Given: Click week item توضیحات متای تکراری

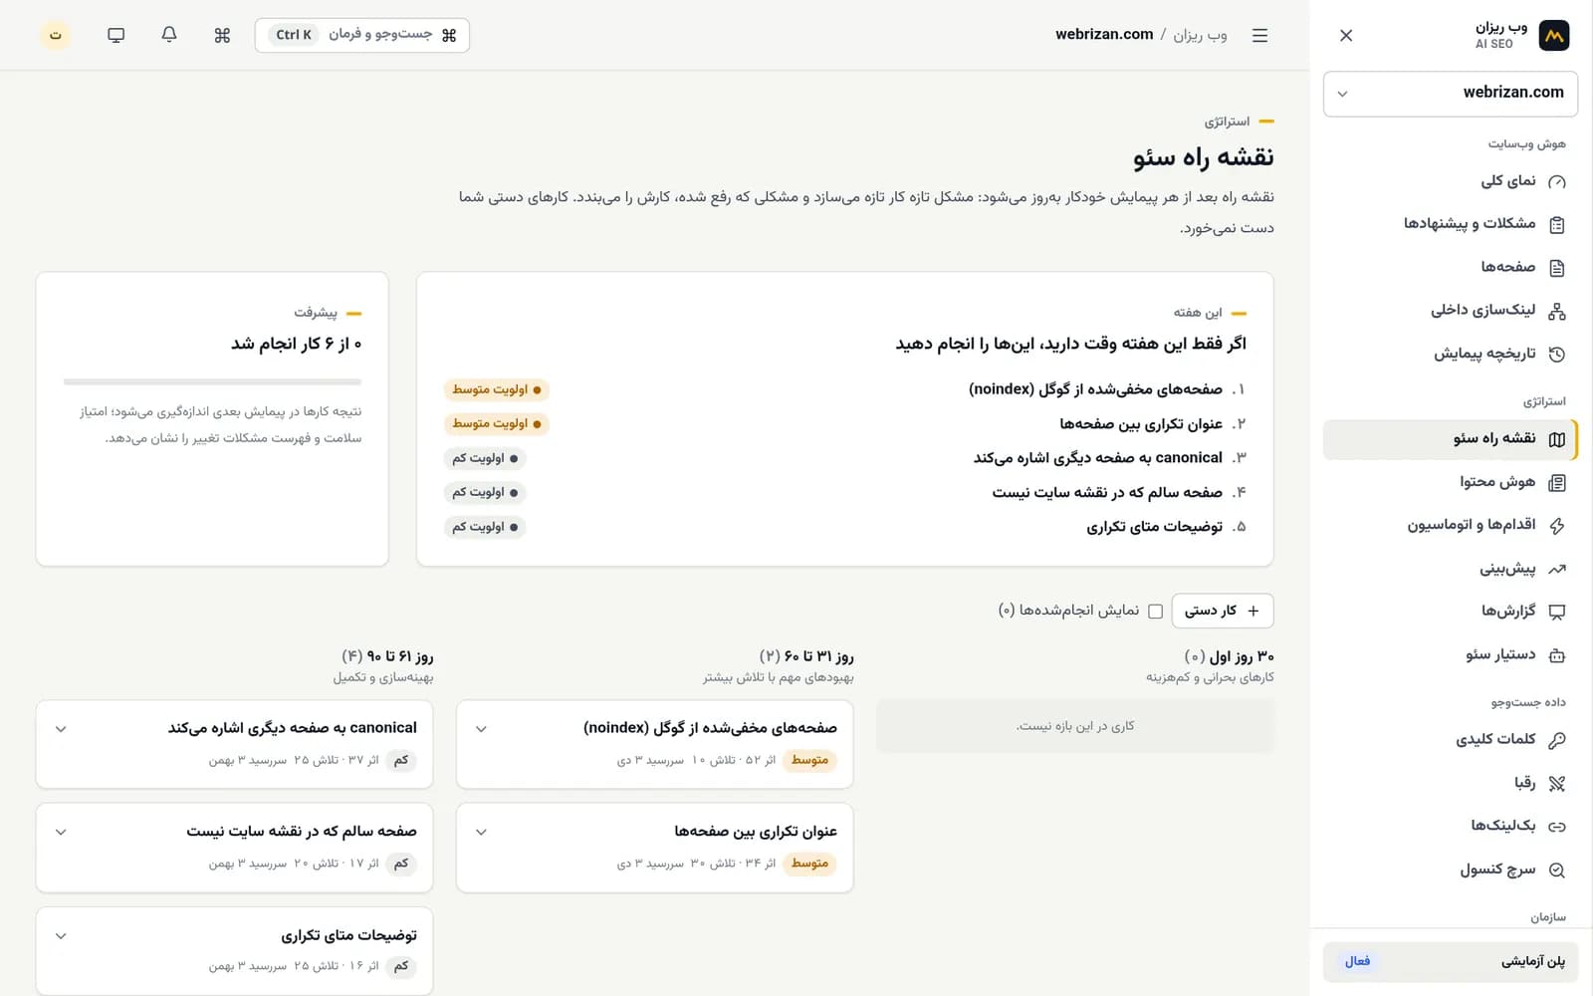Looking at the screenshot, I should click(x=1154, y=527).
